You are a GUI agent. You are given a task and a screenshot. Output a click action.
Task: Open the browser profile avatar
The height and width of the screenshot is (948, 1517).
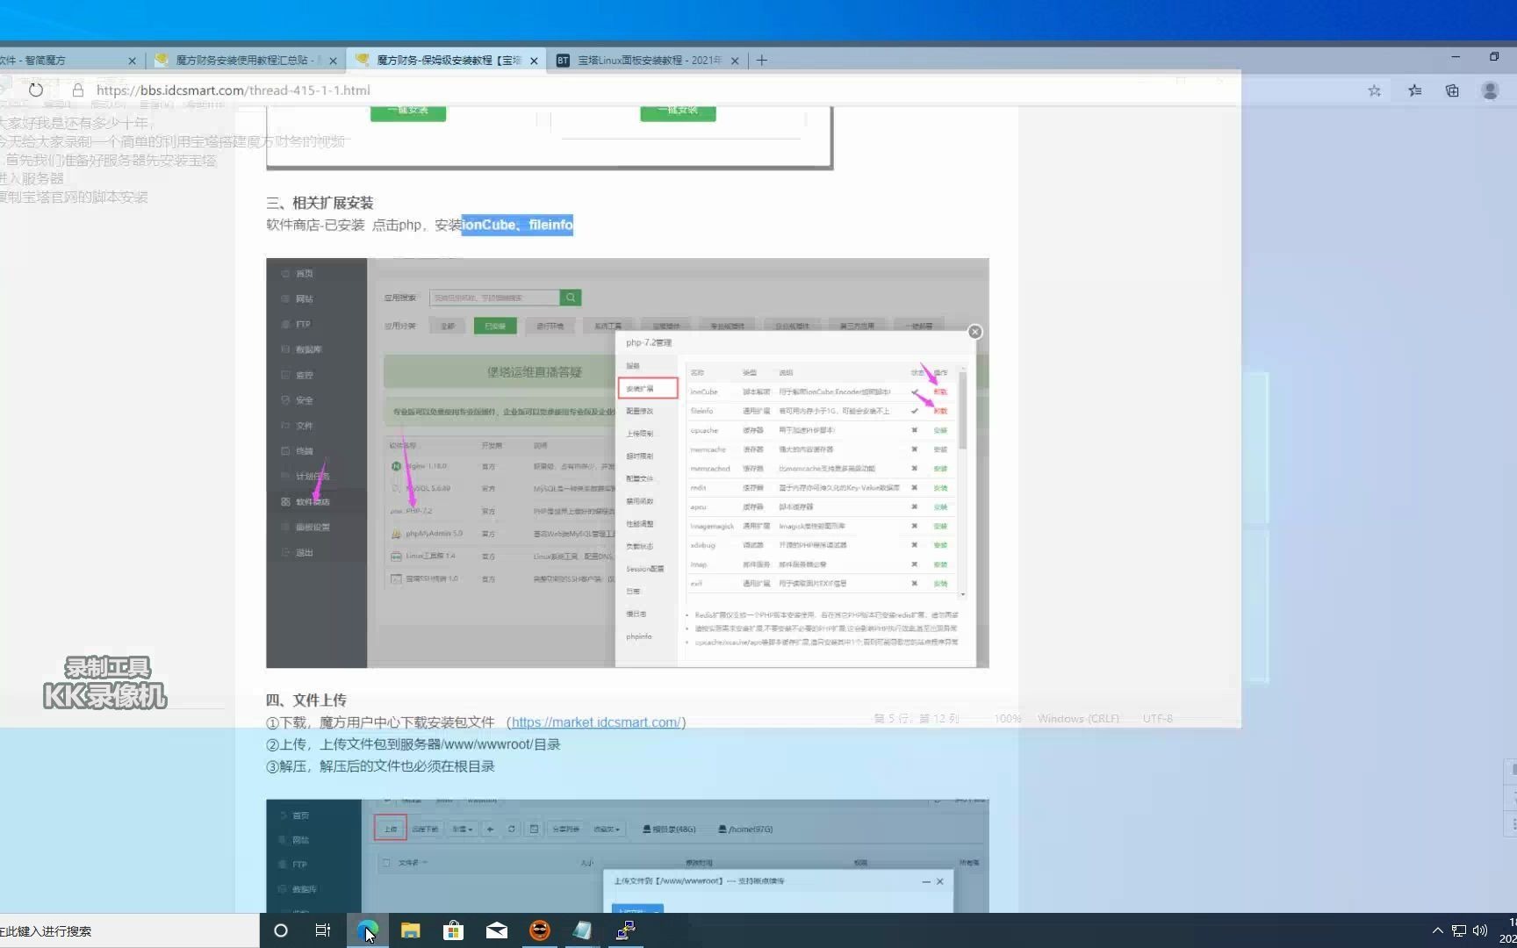pyautogui.click(x=1490, y=90)
